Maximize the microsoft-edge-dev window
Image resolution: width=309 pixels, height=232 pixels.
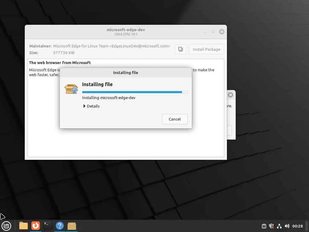[213, 32]
